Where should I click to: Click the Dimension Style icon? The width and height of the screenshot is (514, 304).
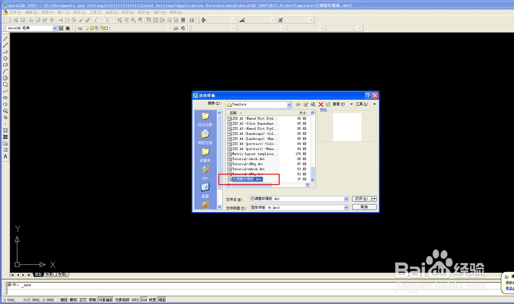tap(242, 20)
